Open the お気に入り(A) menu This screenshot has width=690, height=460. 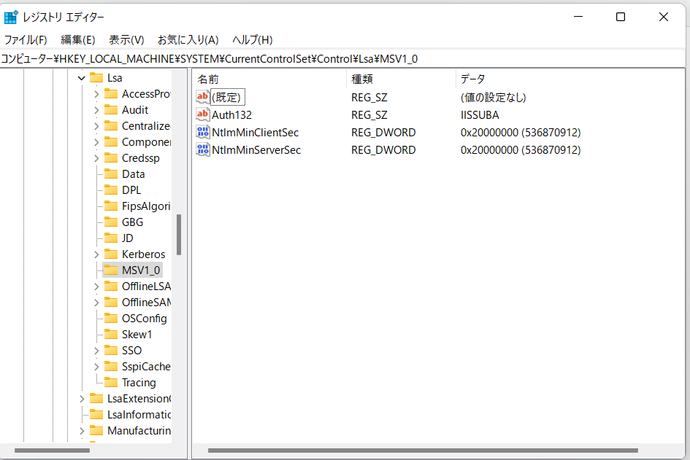(188, 39)
